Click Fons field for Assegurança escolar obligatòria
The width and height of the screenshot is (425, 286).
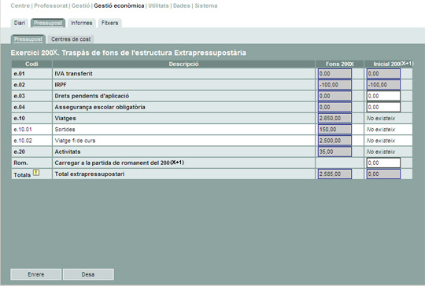click(x=334, y=107)
